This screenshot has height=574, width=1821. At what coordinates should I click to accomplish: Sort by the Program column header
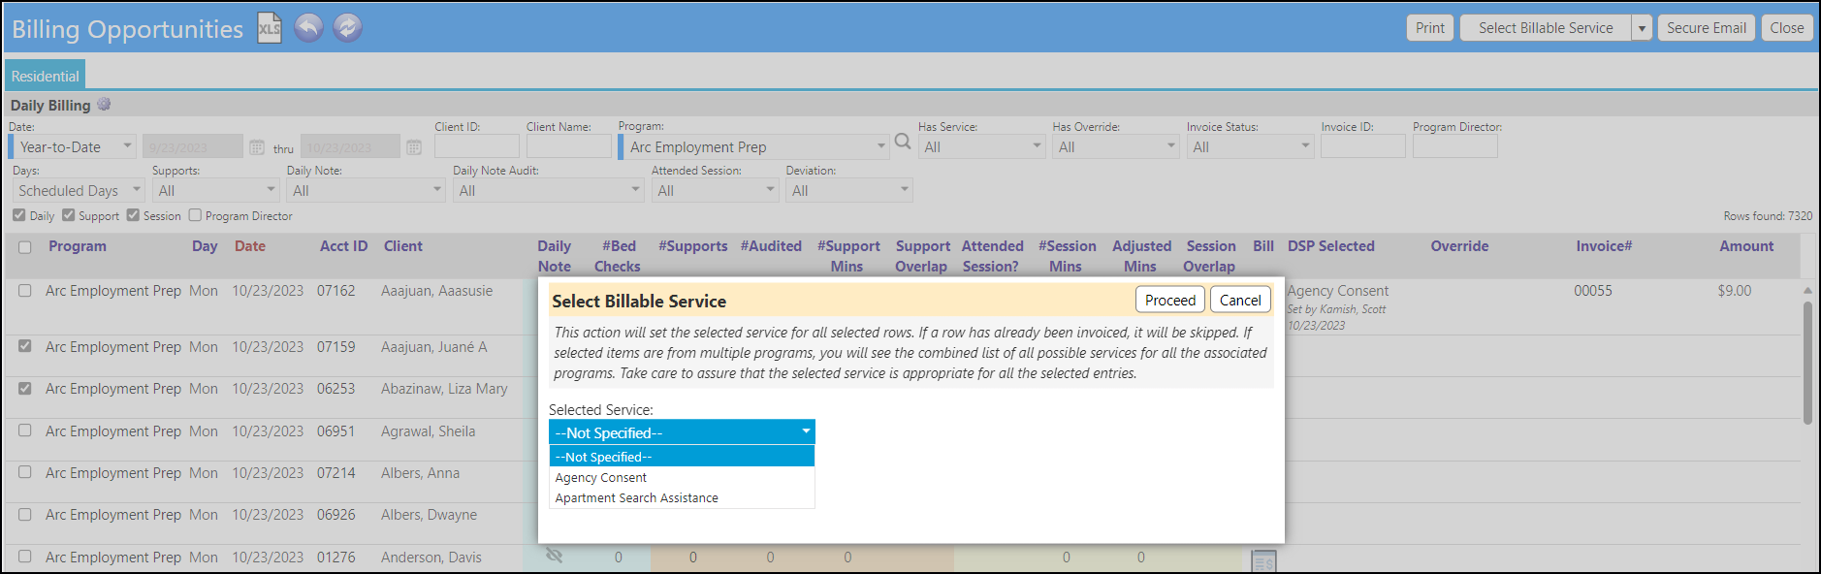tap(78, 246)
